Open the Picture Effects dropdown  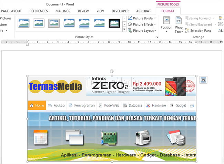(x=155, y=24)
